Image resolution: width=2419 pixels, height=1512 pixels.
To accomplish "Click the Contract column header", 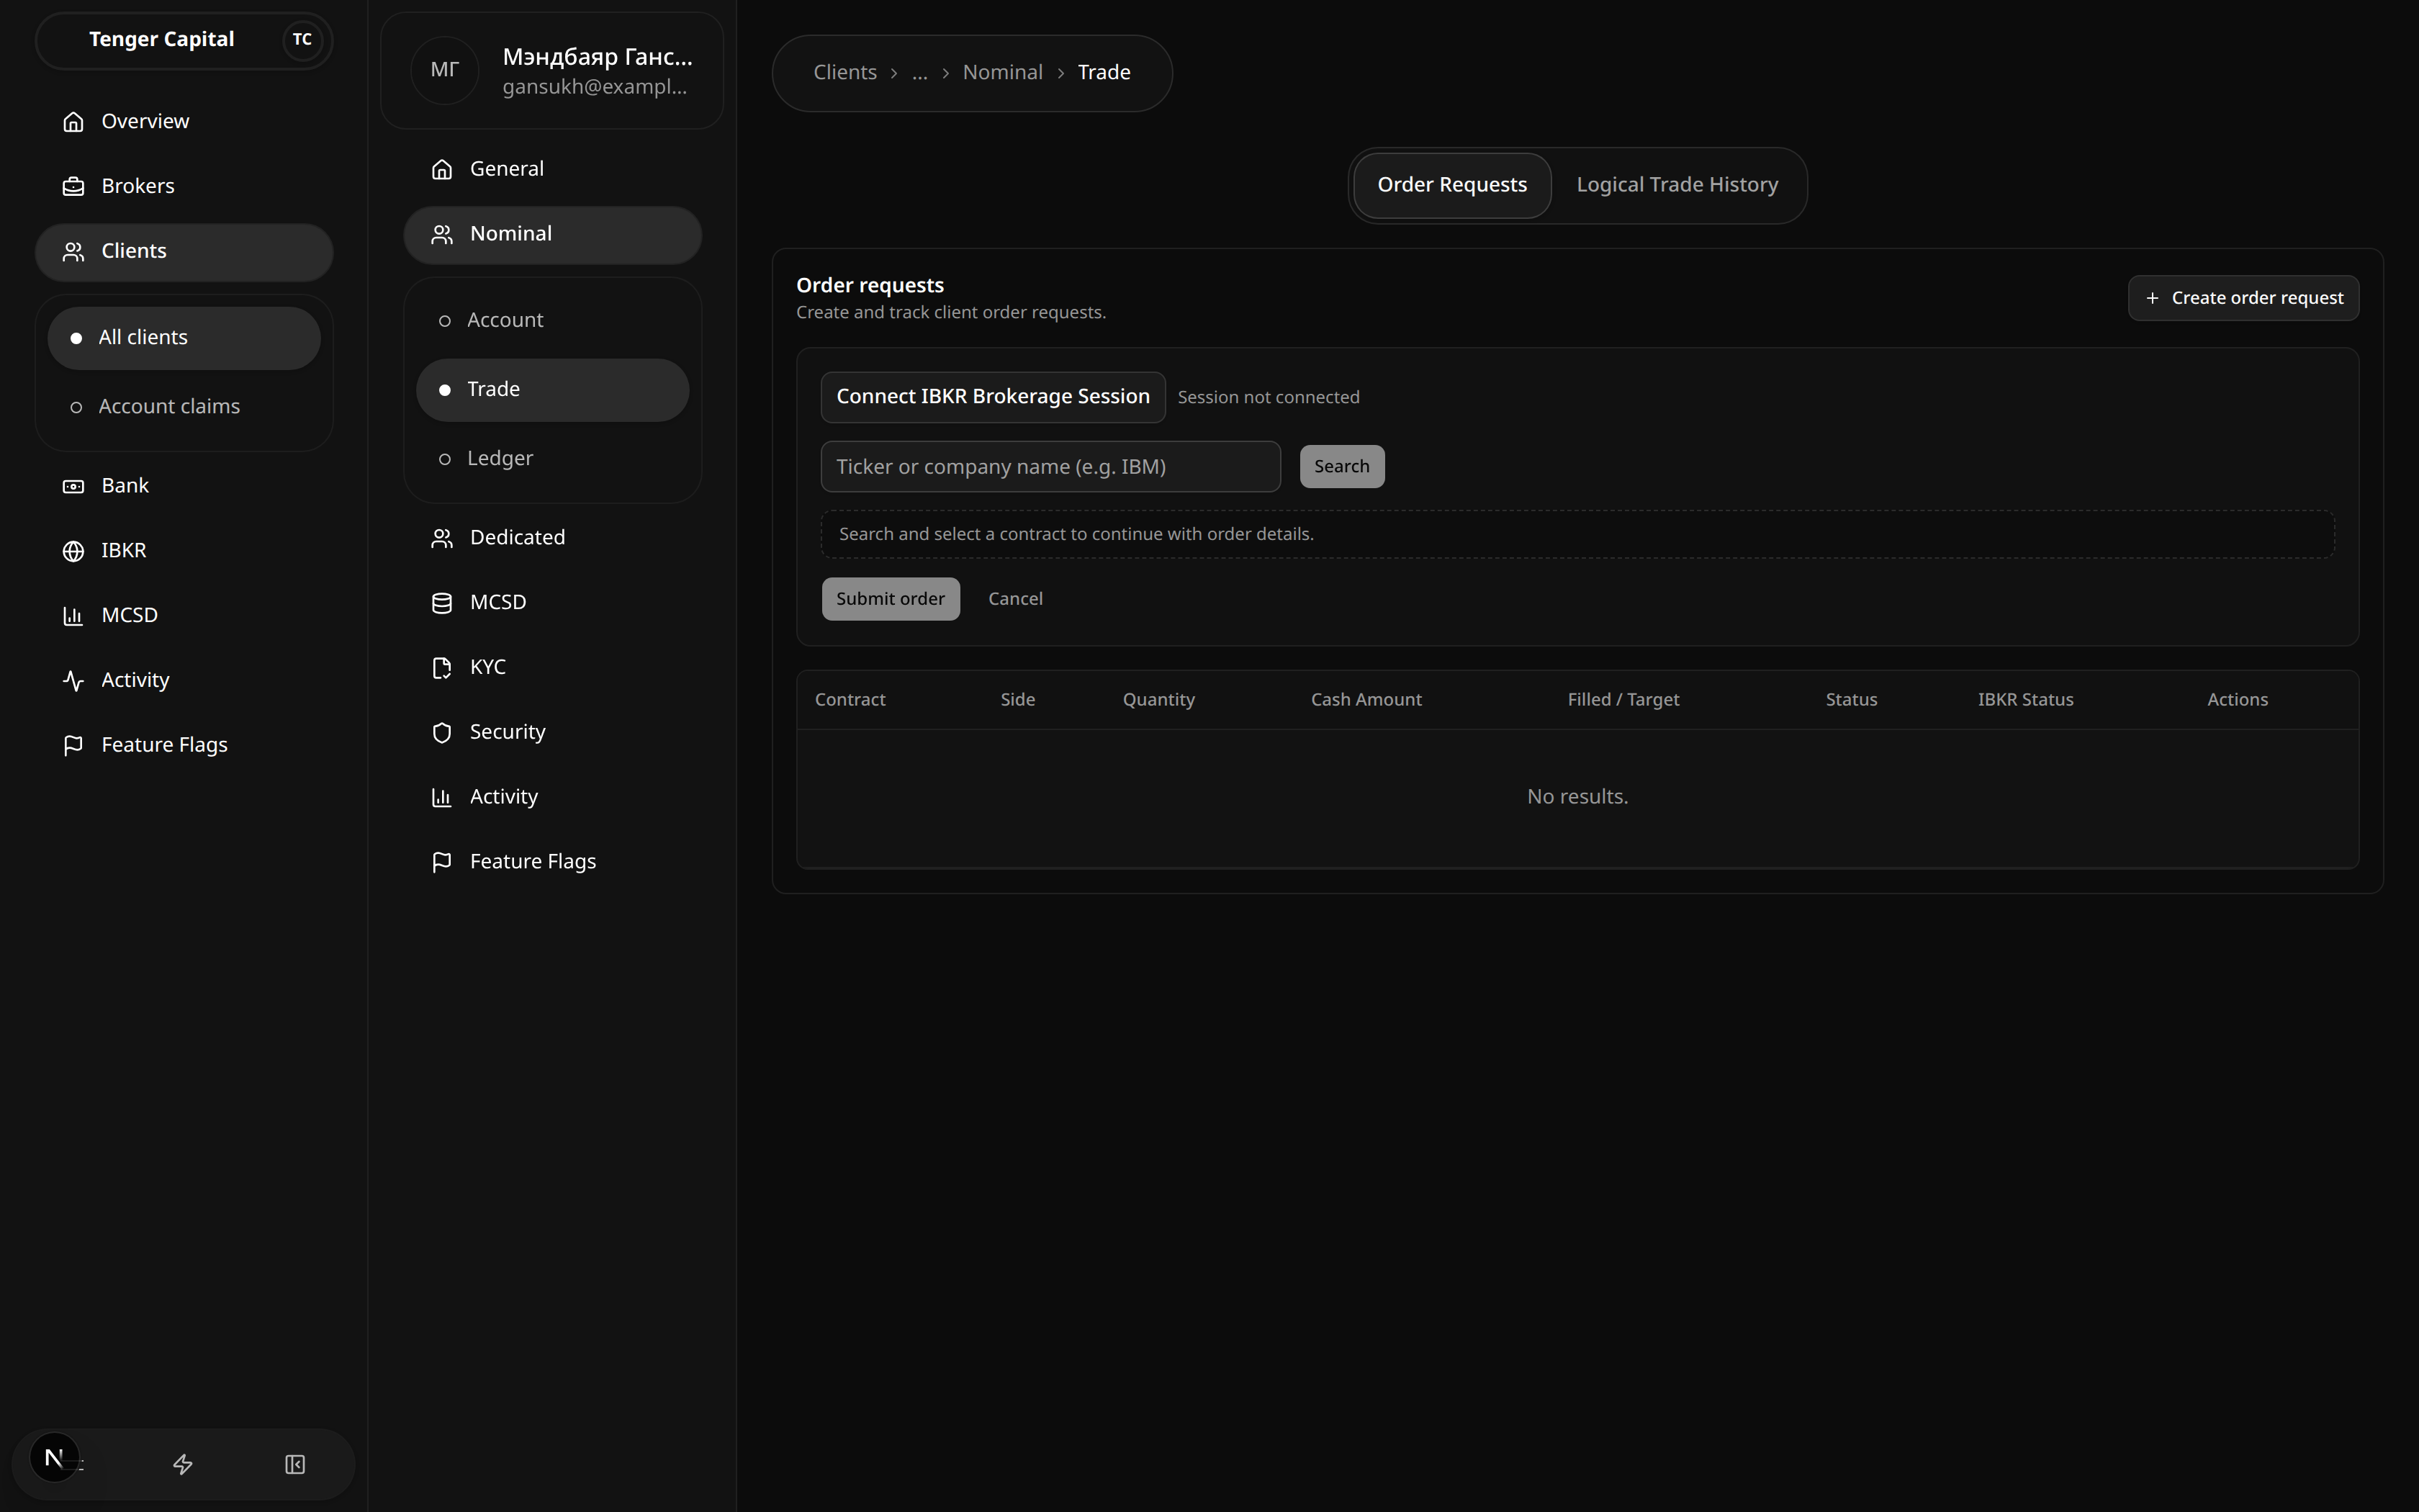I will (x=850, y=700).
